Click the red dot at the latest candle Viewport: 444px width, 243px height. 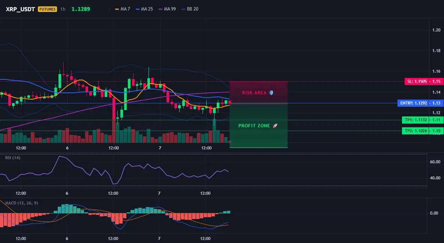[229, 103]
